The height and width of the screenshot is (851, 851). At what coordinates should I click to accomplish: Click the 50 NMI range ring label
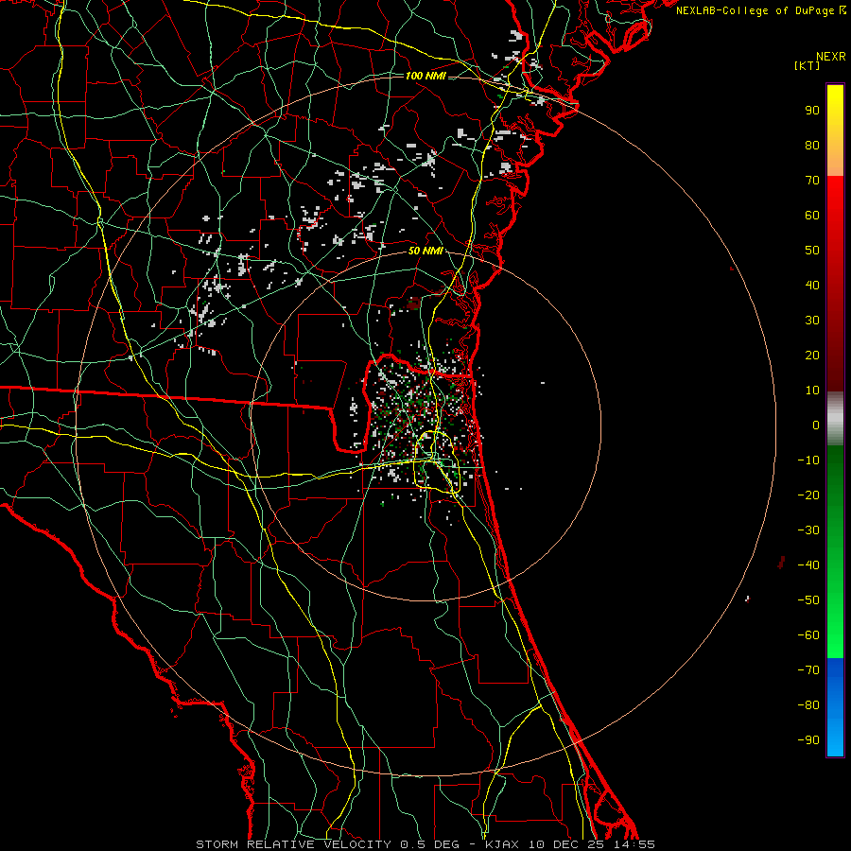click(425, 251)
